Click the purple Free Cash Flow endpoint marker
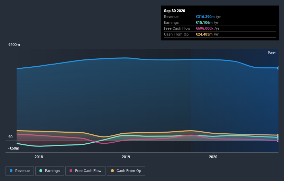 click(x=278, y=141)
